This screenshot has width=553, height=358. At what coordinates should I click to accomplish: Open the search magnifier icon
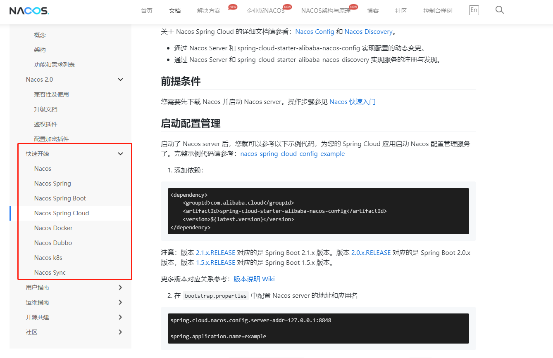500,10
